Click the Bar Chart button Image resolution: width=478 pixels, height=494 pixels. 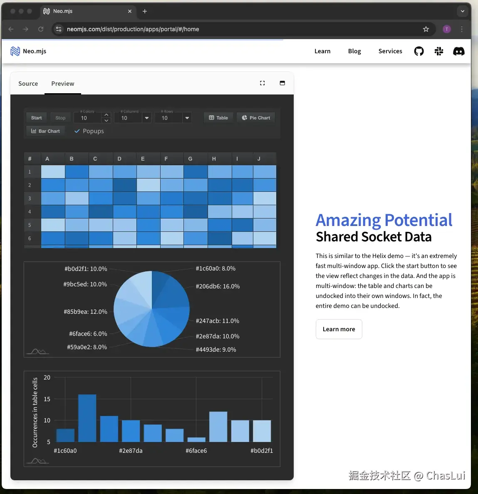45,131
